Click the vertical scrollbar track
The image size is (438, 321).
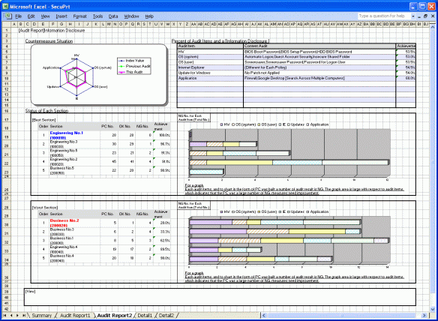pyautogui.click(x=433, y=167)
